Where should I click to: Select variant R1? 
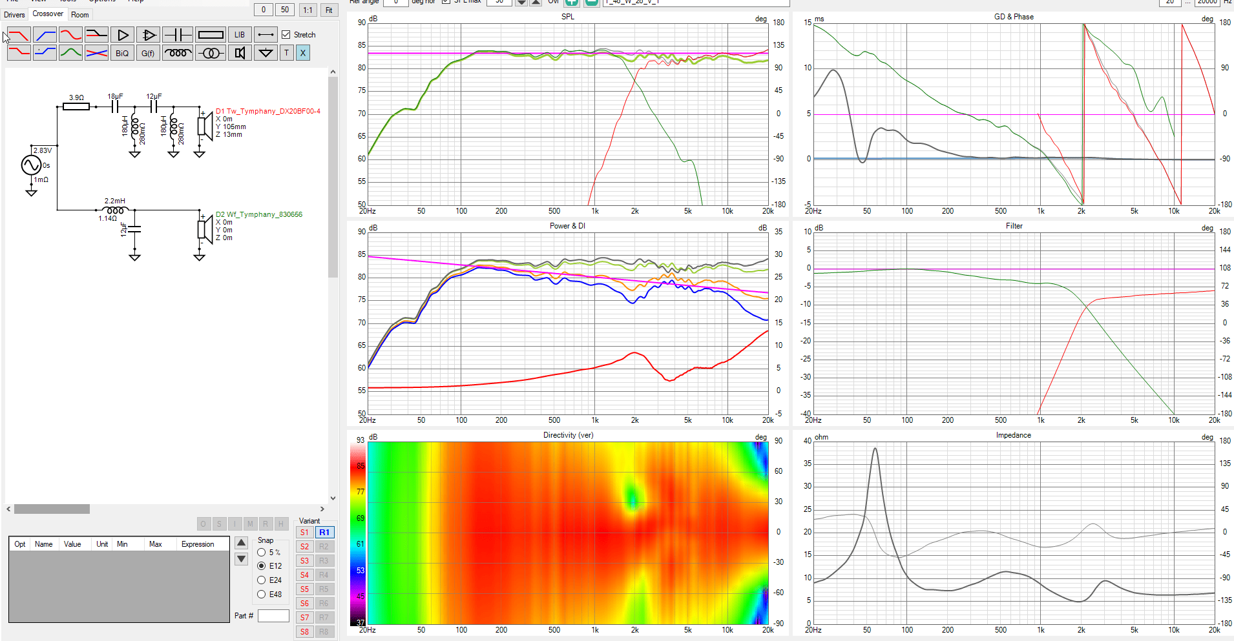[x=324, y=533]
